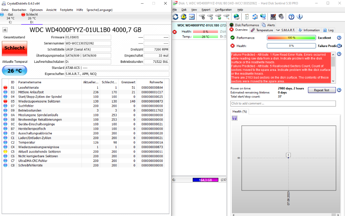This screenshot has height=216, width=345.
Task: Switch to the Alerts tab
Action: coord(268,25)
